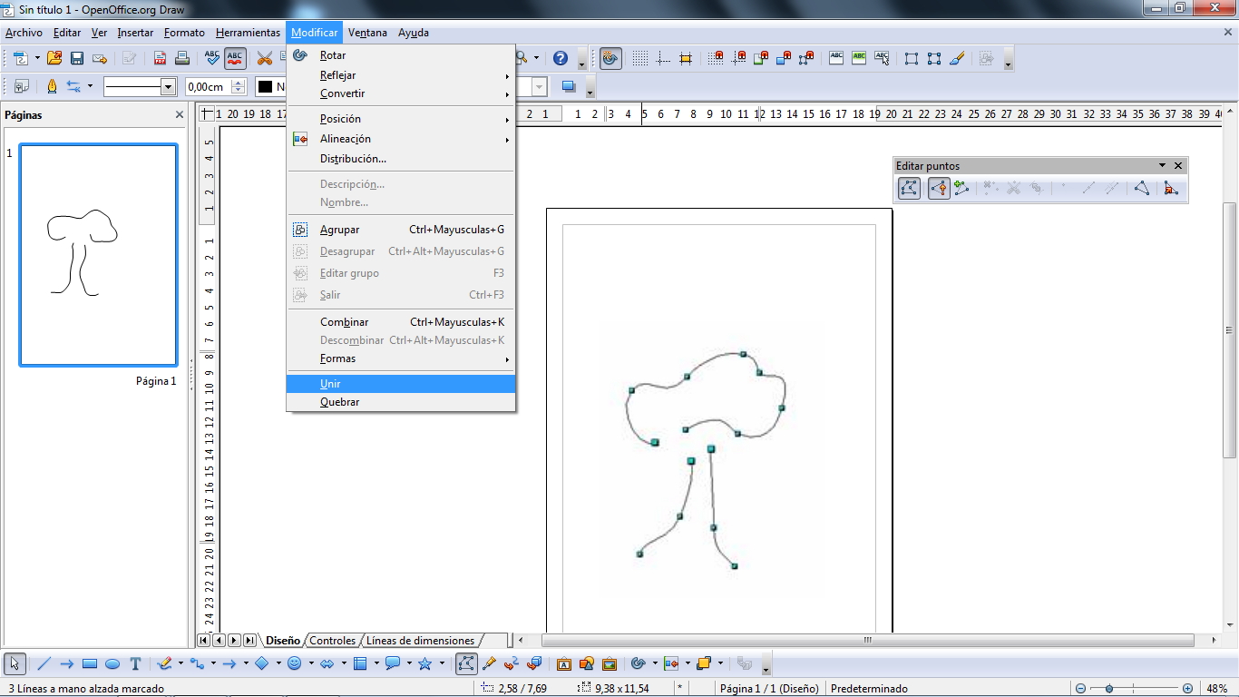Click the black line color swatch
This screenshot has width=1239, height=697.
click(266, 87)
